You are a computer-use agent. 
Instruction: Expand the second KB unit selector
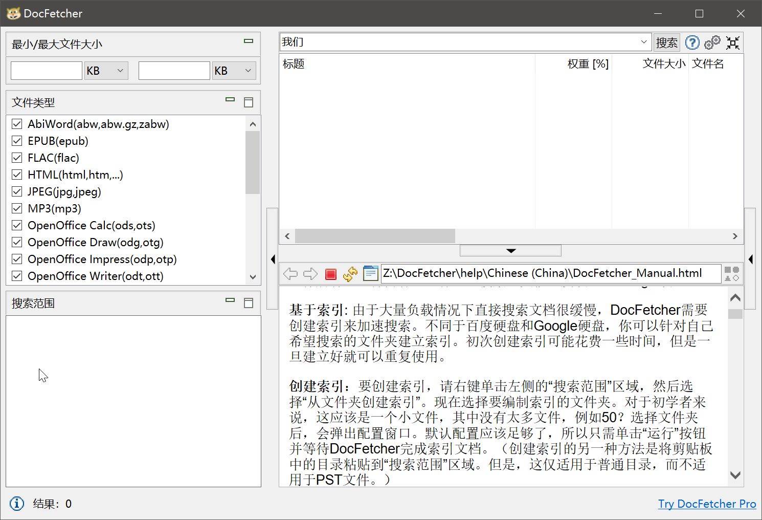tap(249, 70)
